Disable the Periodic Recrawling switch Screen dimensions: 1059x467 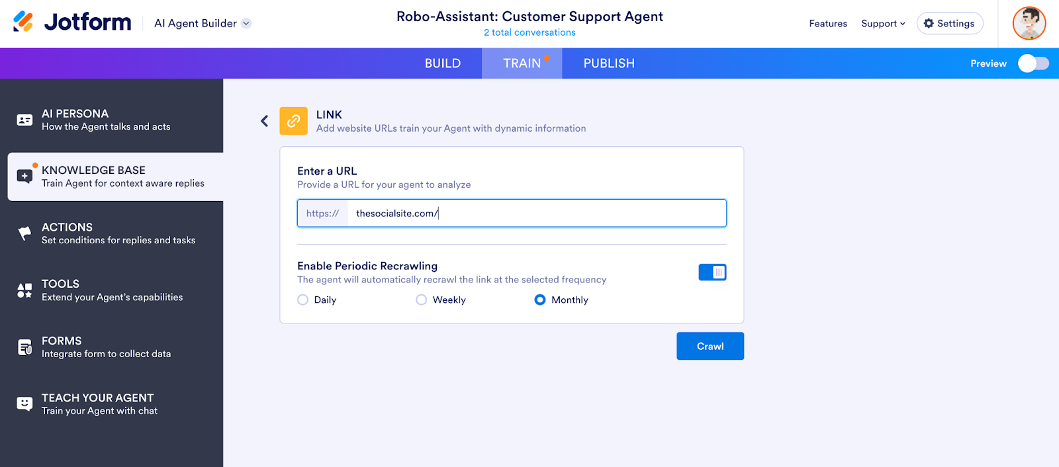[712, 273]
